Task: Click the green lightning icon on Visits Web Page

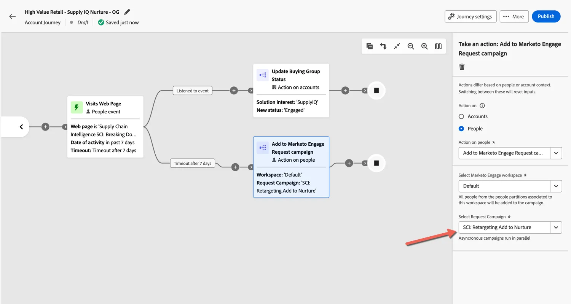Action: tap(77, 107)
